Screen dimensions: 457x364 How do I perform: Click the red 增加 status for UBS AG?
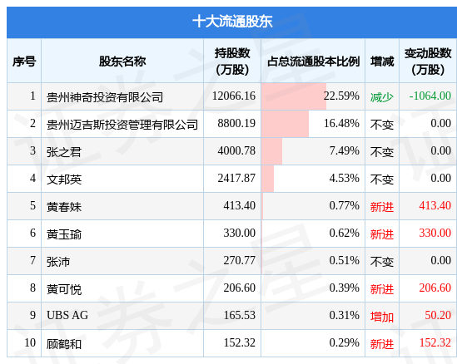click(382, 317)
